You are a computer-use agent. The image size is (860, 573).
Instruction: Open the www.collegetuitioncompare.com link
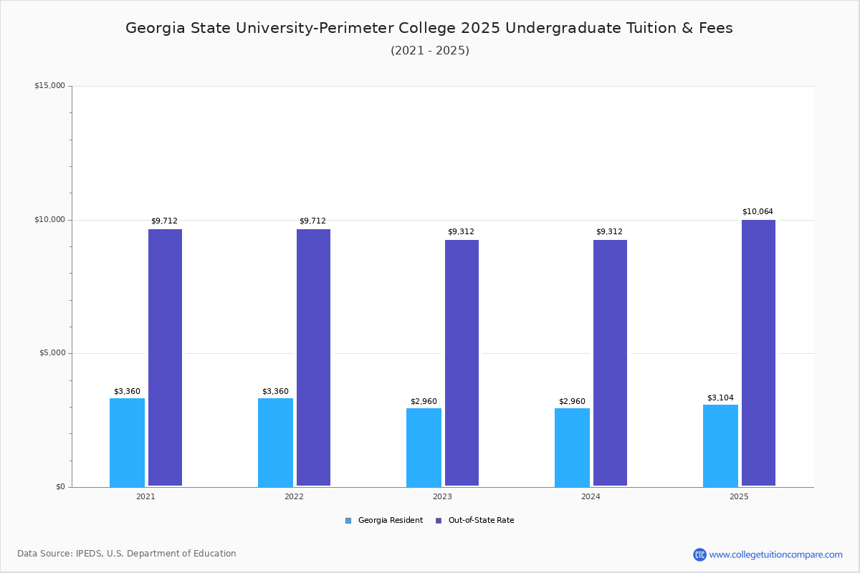coord(775,554)
